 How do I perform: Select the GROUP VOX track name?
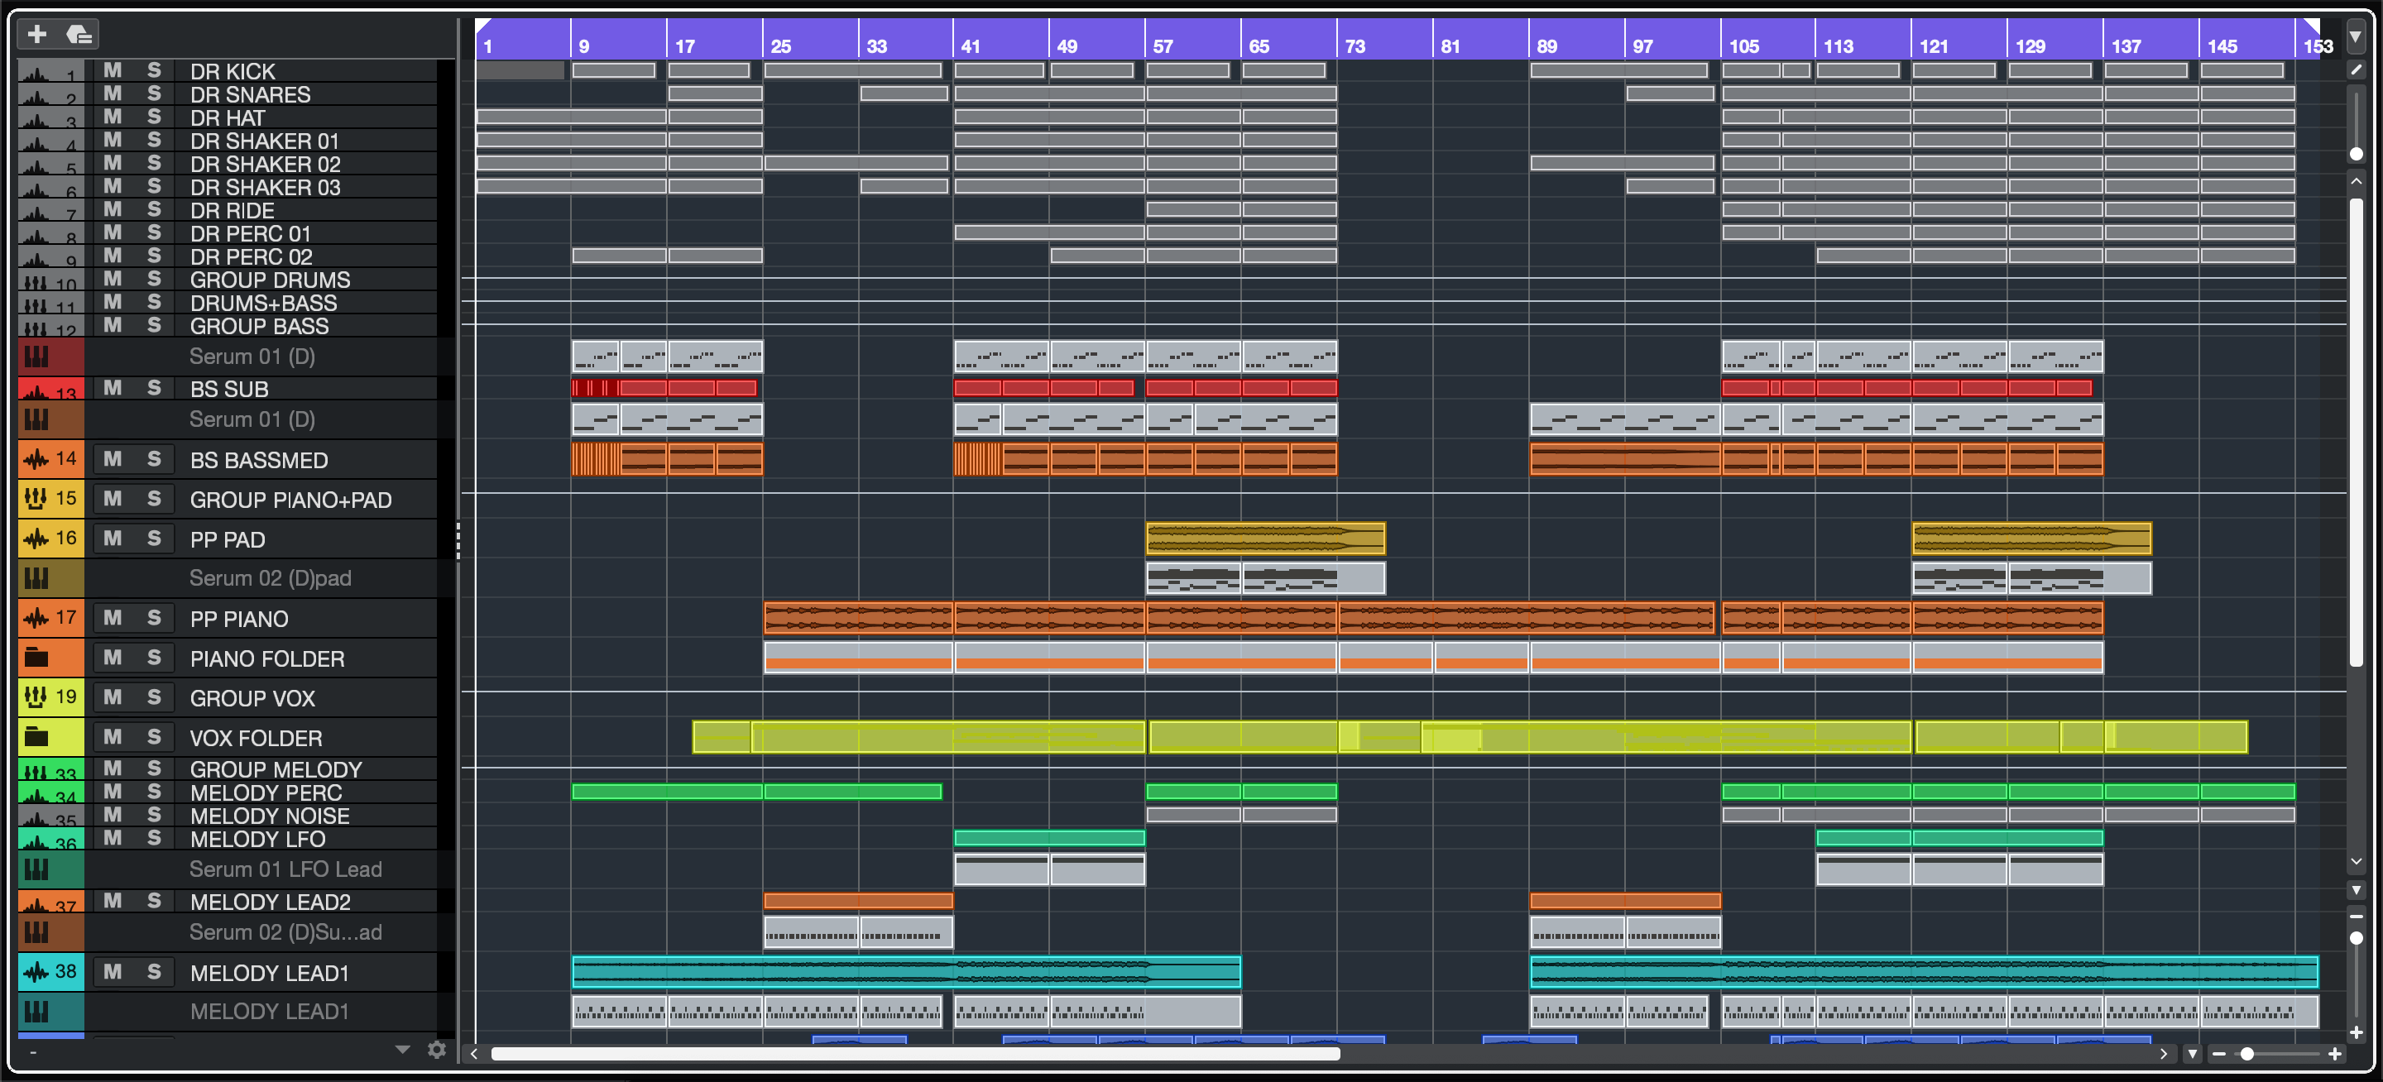252,698
